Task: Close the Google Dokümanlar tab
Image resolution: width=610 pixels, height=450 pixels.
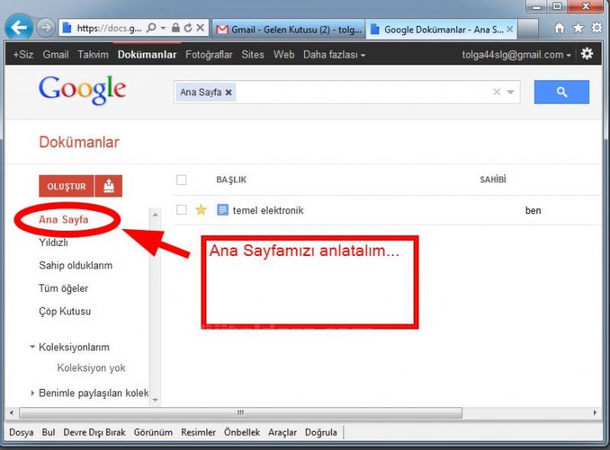Action: 510,29
